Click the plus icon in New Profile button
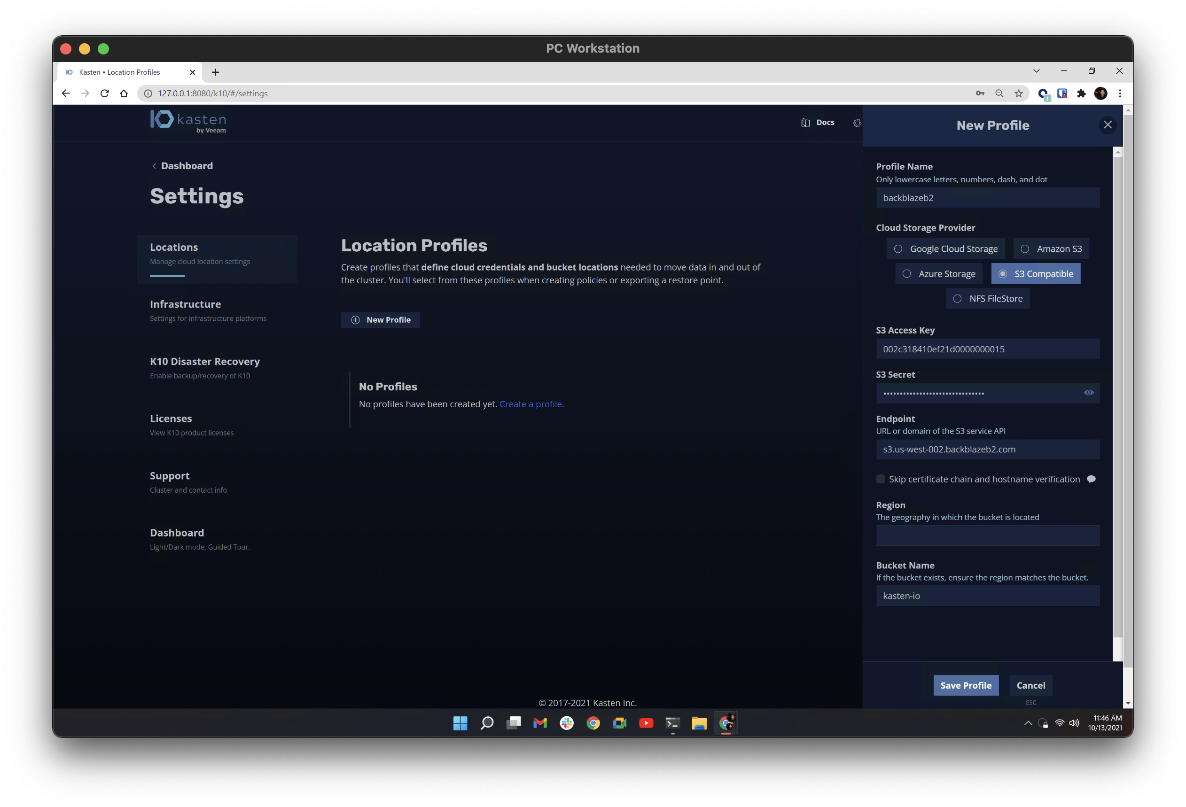Image resolution: width=1186 pixels, height=807 pixels. click(x=356, y=320)
